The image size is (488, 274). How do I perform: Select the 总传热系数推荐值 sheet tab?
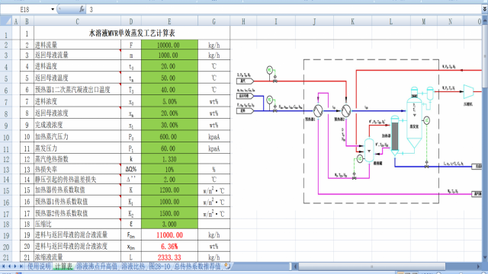point(197,266)
